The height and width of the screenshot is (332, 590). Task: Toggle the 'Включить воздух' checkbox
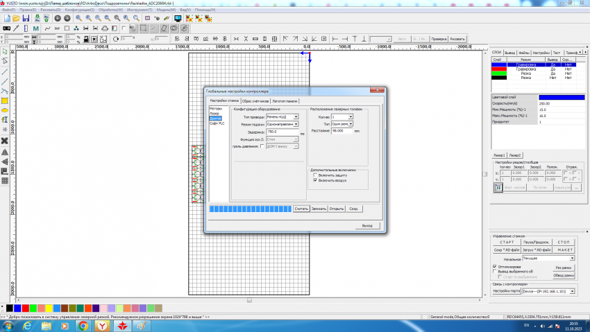click(x=314, y=180)
